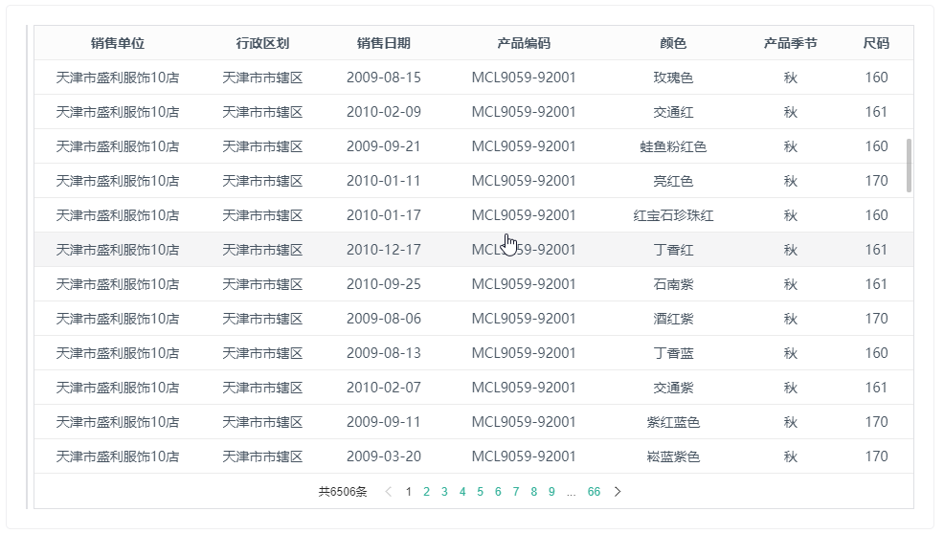Click the pagination ellipsis to skip pages
Image resolution: width=944 pixels, height=534 pixels.
click(x=571, y=492)
